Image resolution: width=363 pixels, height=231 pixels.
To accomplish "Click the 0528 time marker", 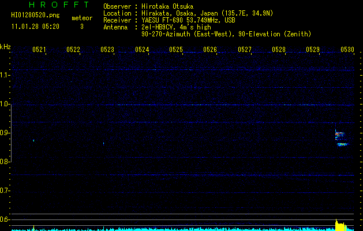I will 279,50.
